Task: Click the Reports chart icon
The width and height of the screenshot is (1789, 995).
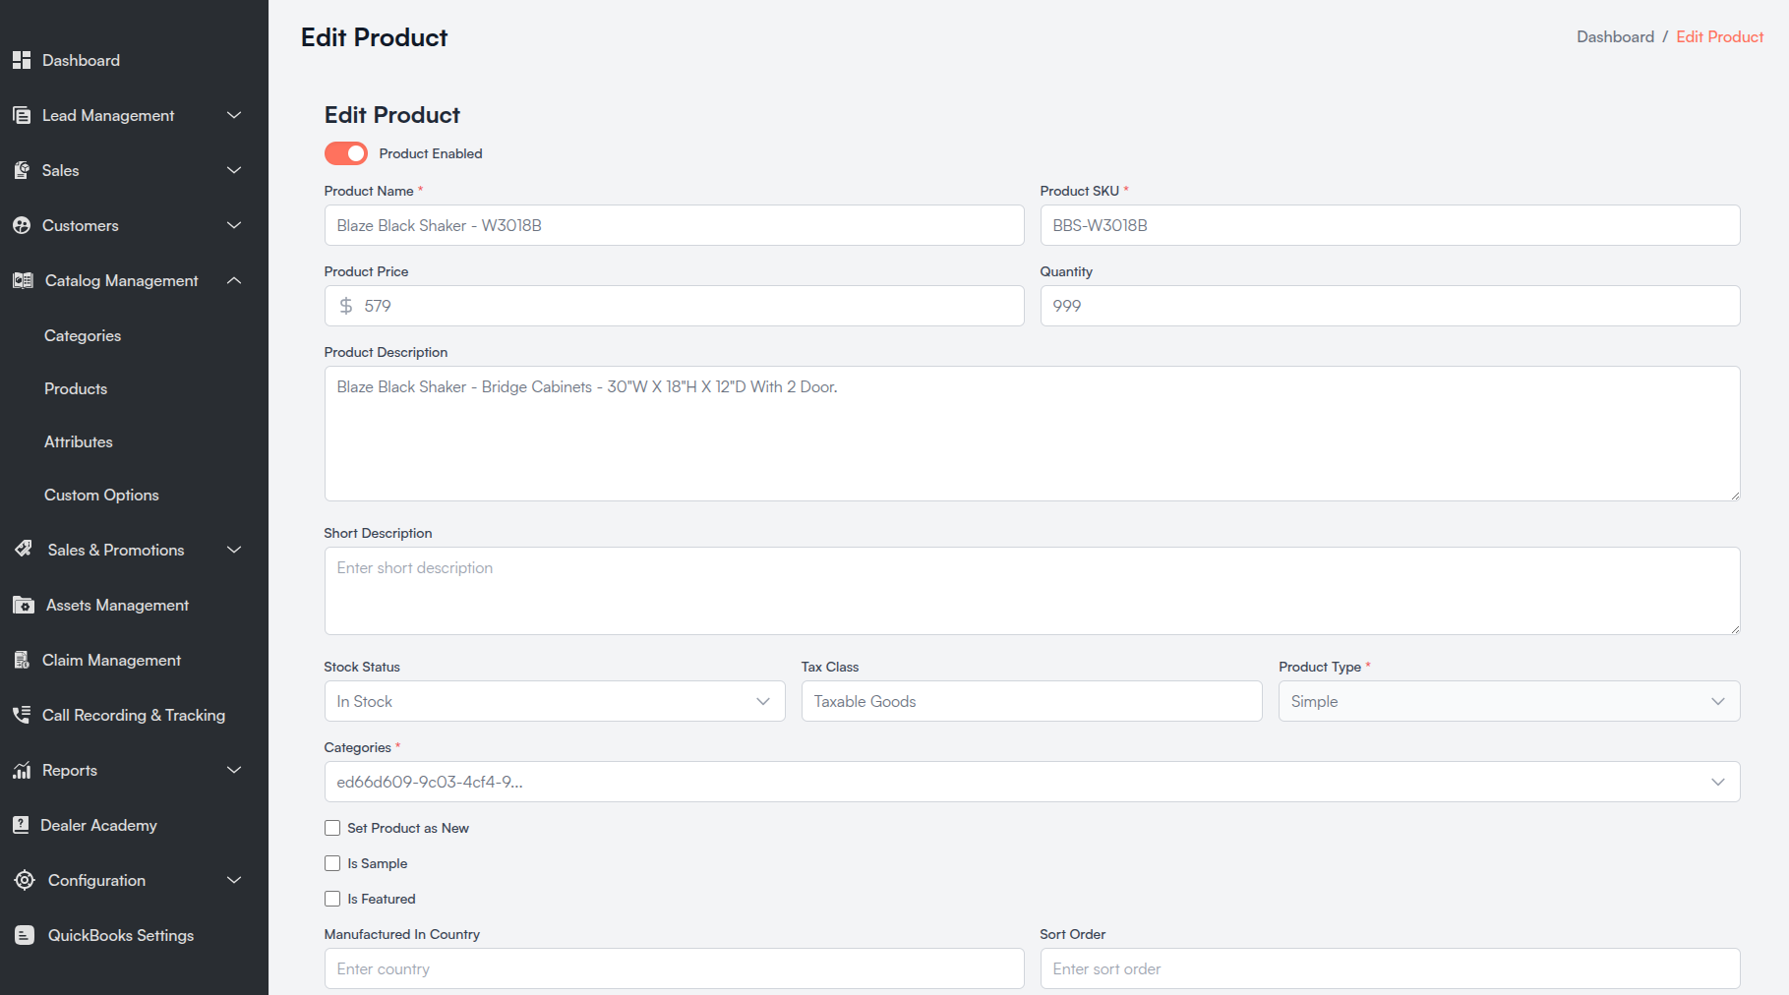Action: click(x=22, y=770)
